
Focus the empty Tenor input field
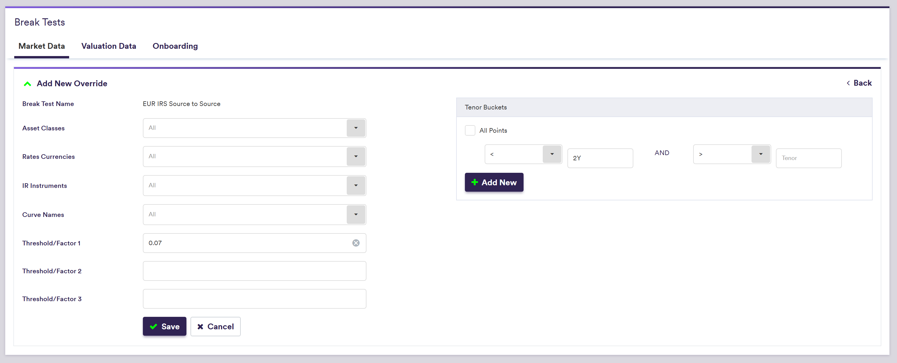point(808,158)
